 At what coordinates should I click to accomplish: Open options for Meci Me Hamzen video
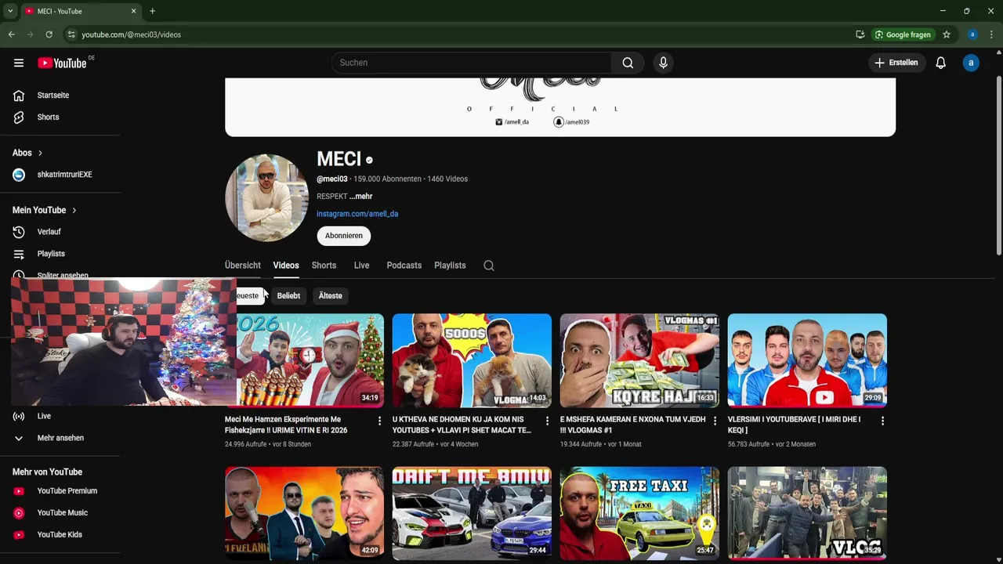pyautogui.click(x=379, y=421)
